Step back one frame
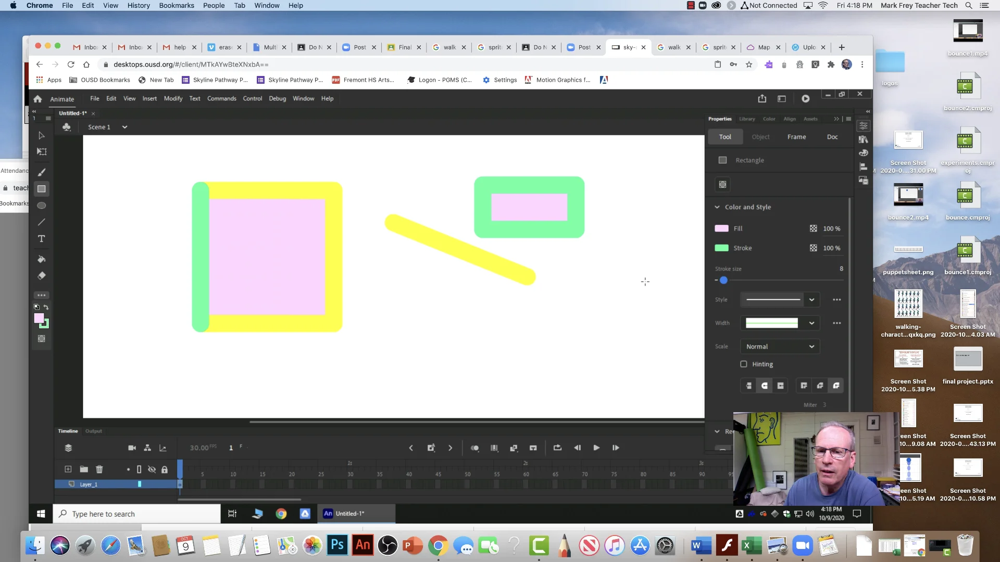Viewport: 1000px width, 562px height. [x=577, y=448]
